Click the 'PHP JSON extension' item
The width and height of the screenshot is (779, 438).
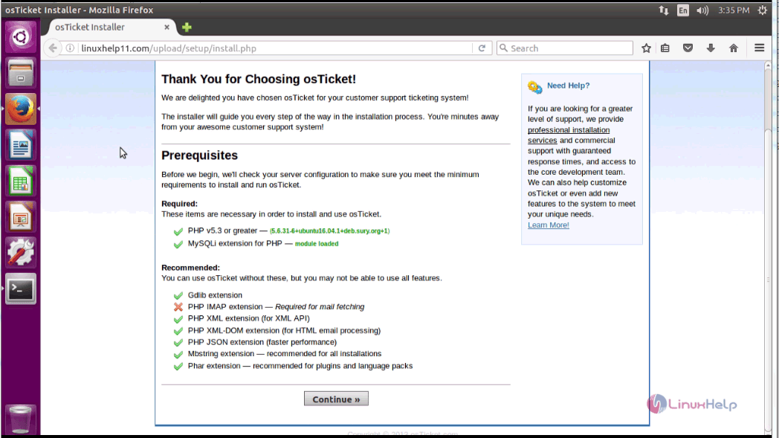(x=262, y=342)
